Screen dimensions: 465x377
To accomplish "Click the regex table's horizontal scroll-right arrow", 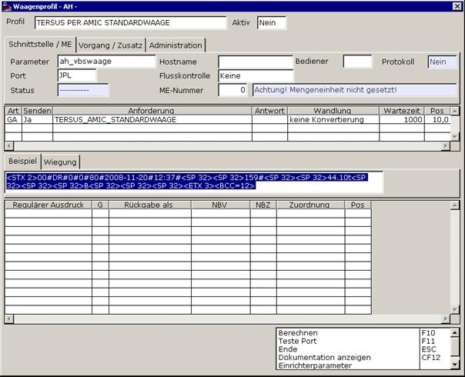I will click(x=446, y=319).
